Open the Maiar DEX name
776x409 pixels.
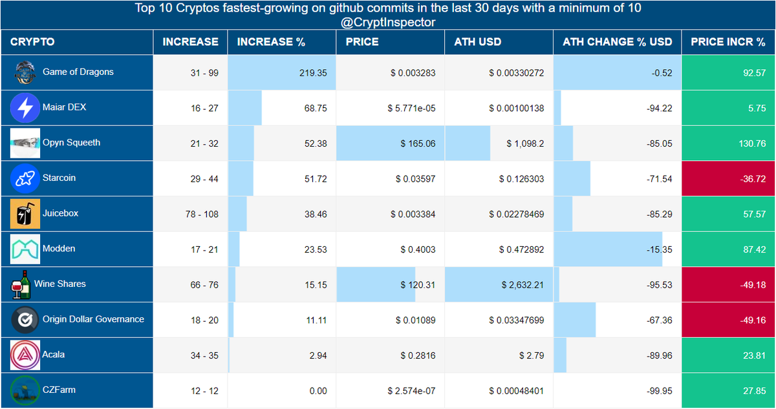point(64,107)
